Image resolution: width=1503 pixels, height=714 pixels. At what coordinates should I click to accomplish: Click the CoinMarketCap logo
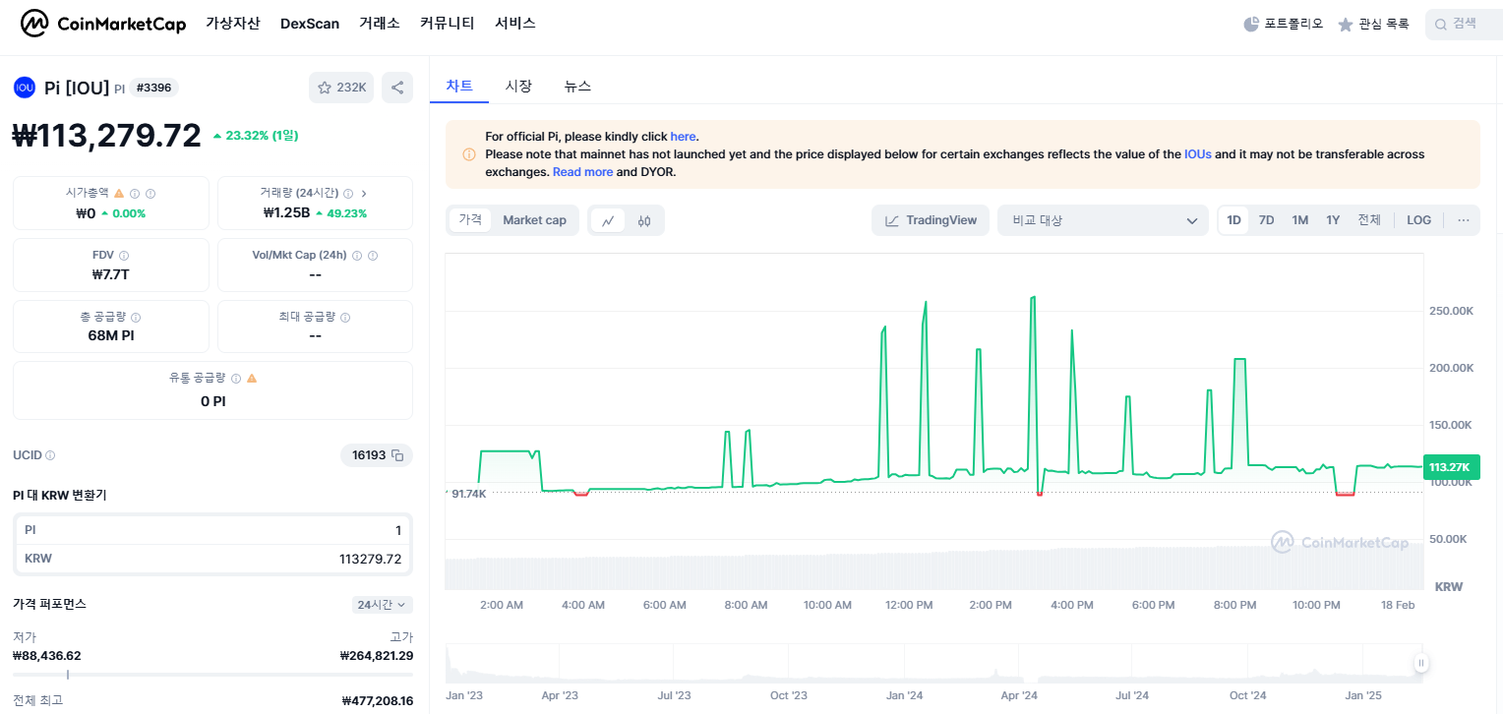click(x=103, y=24)
